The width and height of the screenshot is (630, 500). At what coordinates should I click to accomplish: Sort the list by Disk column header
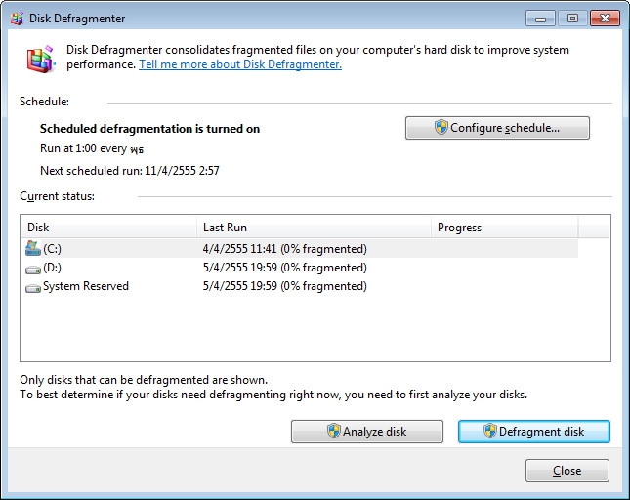coord(107,228)
